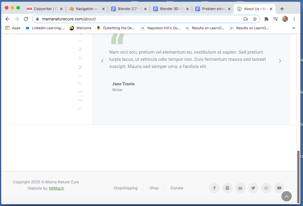
Task: Open the YouTube footer icon
Action: pos(279,188)
